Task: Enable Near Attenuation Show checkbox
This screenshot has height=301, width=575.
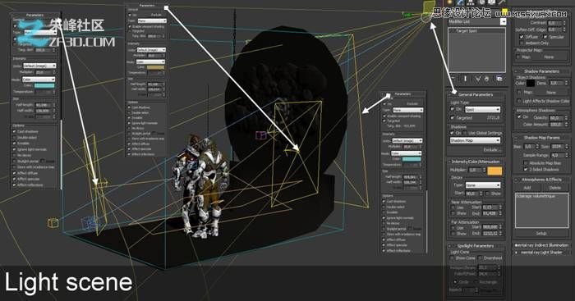Action: coord(453,212)
